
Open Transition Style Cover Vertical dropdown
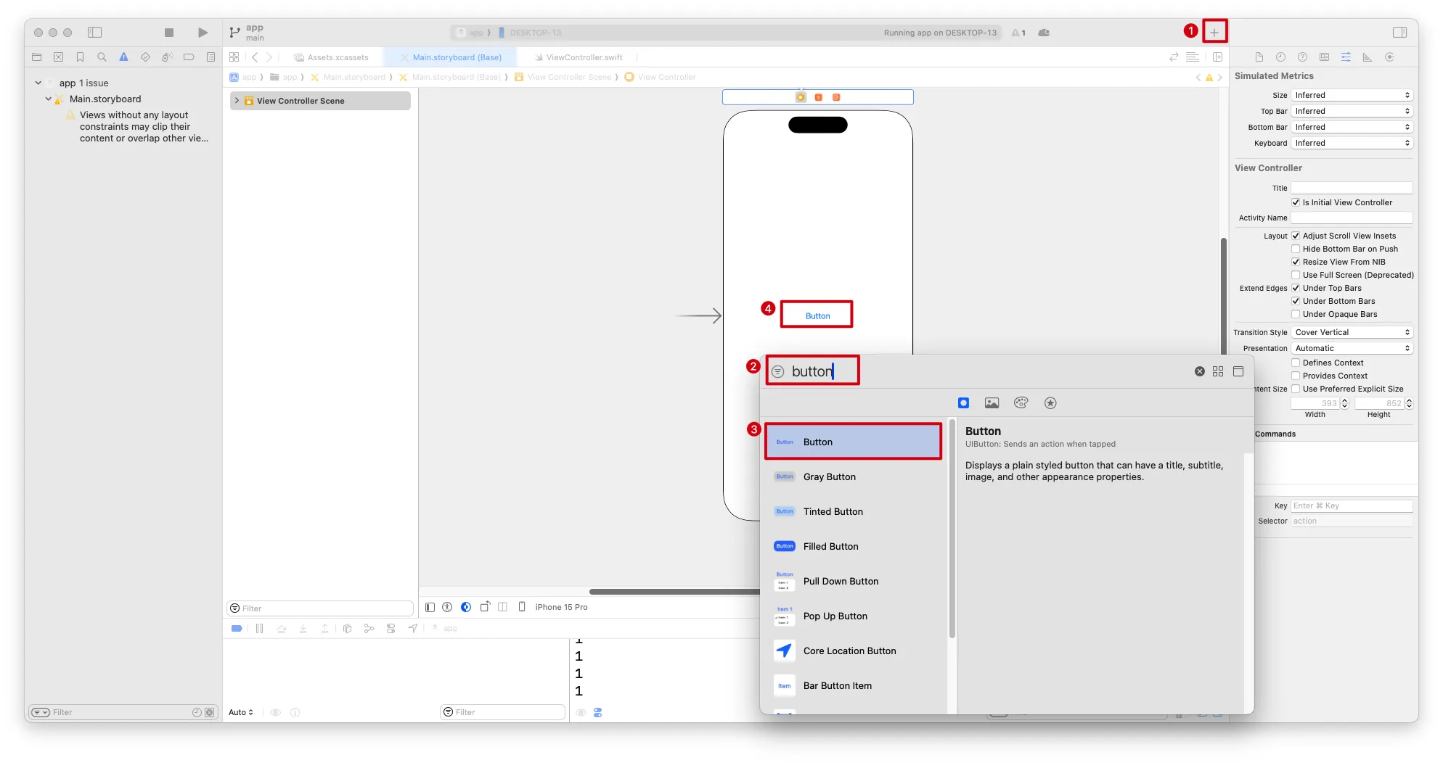[x=1352, y=332]
